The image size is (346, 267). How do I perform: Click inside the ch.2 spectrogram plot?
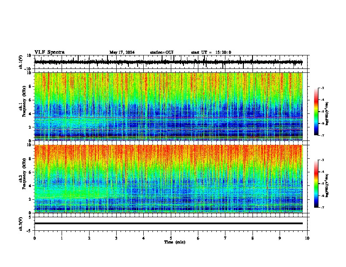[x=168, y=179]
